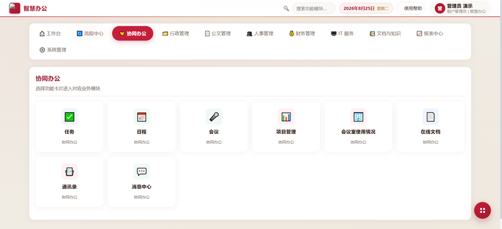
Task: Click the 协同办公 section heading
Action: click(x=48, y=79)
